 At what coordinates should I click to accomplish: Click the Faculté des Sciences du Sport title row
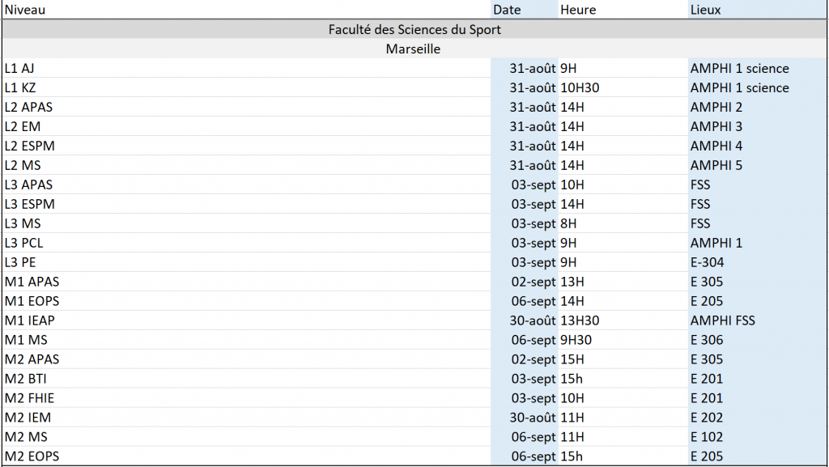click(x=414, y=29)
